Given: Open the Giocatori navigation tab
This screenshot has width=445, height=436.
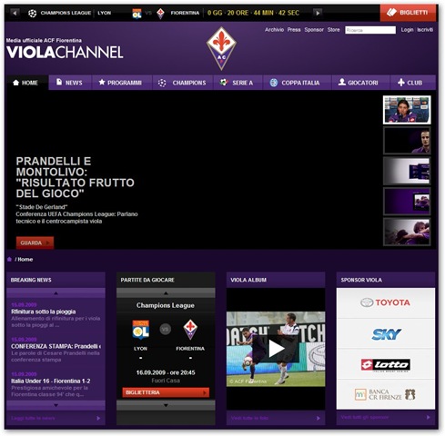Looking at the screenshot, I should 360,83.
